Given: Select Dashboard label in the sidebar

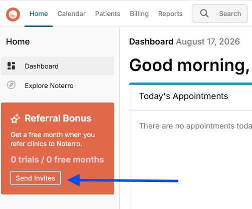Looking at the screenshot, I should click(42, 66).
